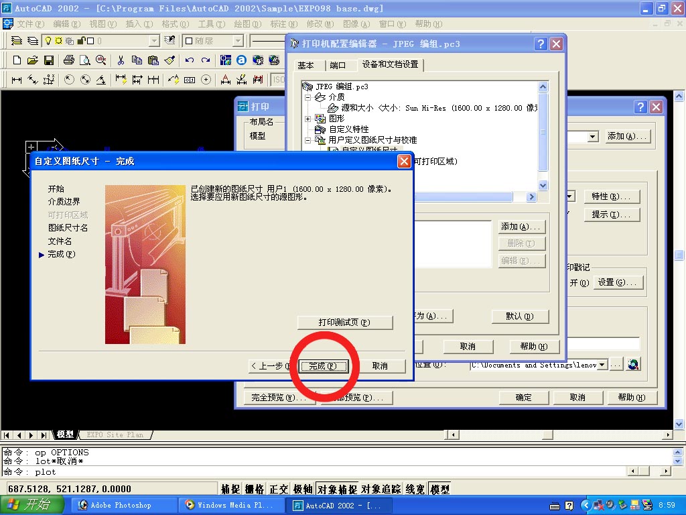Save drawing with the floppy disk icon
This screenshot has width=686, height=515.
(x=48, y=60)
